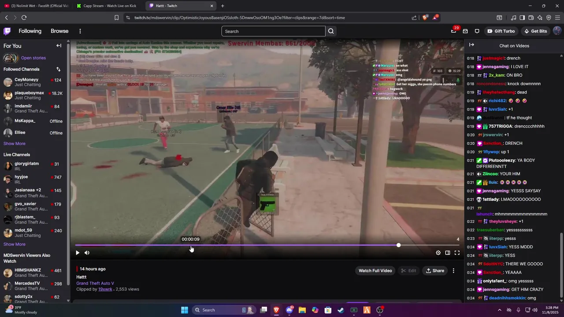
Task: Click Get Bits button
Action: pyautogui.click(x=535, y=31)
